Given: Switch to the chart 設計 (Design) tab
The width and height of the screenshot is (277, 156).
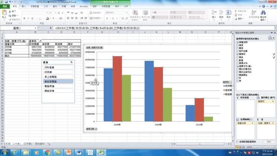Looking at the screenshot, I should click(95, 6).
